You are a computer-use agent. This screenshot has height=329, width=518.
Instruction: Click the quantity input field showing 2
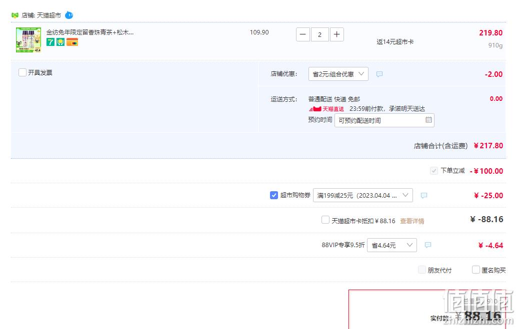[319, 34]
